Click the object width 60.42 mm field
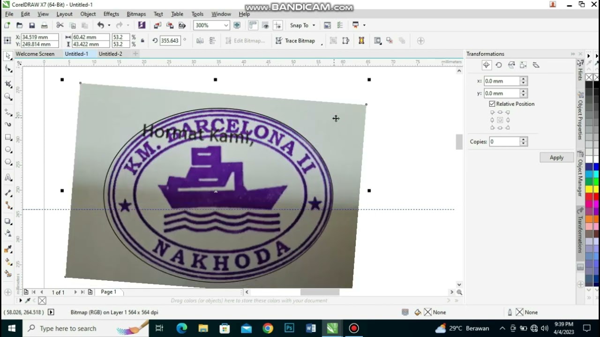Viewport: 600px width, 337px height. coord(91,37)
